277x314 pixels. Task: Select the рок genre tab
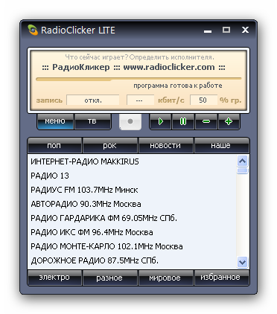click(110, 146)
